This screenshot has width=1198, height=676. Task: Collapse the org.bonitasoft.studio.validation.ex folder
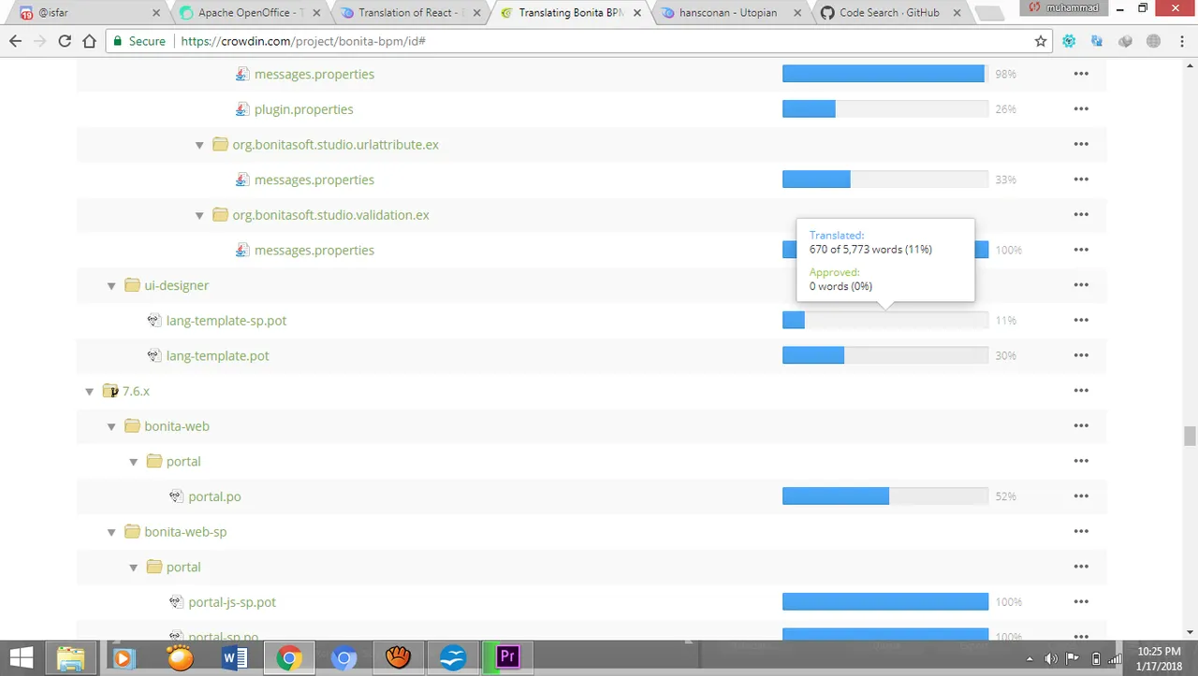click(x=199, y=215)
